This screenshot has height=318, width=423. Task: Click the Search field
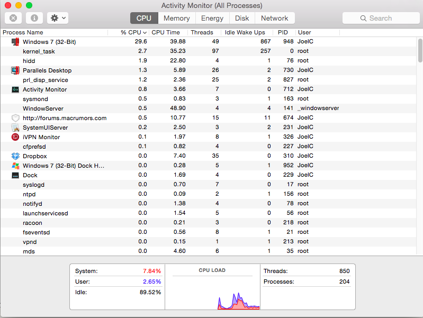[x=381, y=18]
